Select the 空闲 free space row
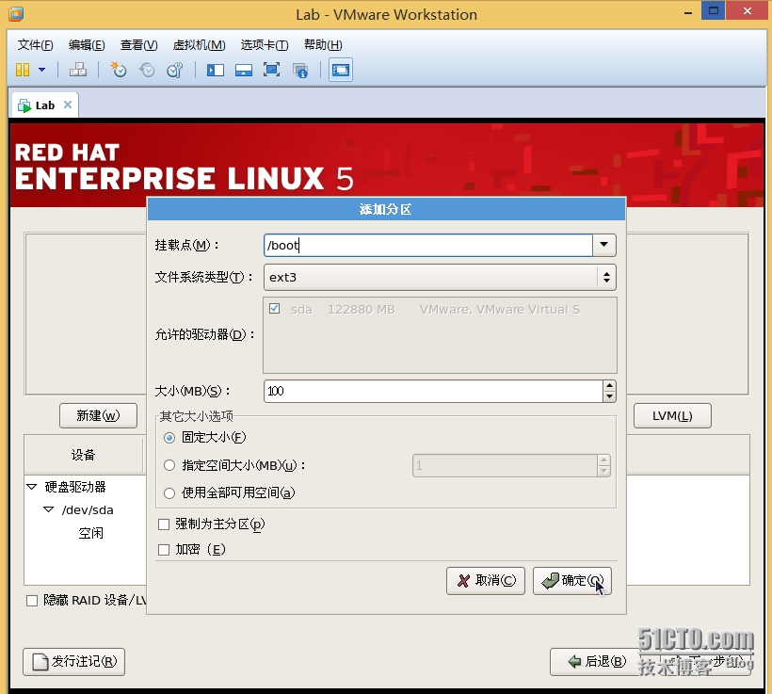This screenshot has width=772, height=694. point(90,533)
